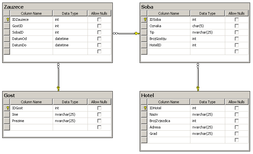Click Data Type cell of DatumOd
This screenshot has height=154, width=253.
coord(70,39)
